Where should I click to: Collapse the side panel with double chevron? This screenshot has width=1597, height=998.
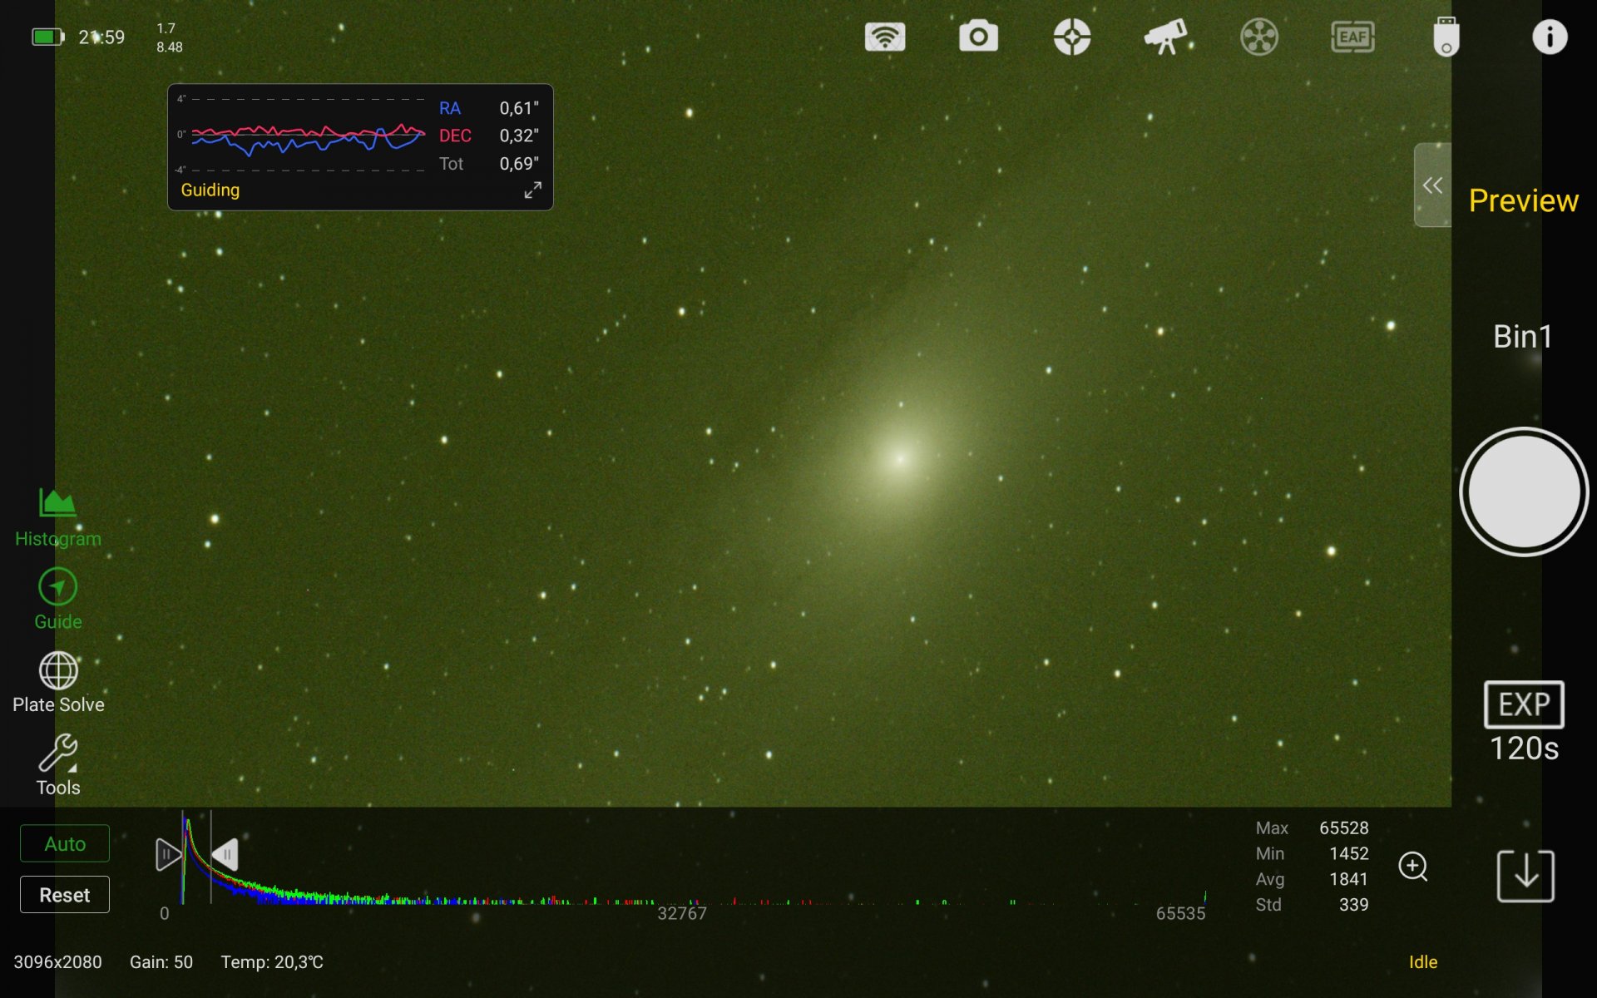tap(1432, 185)
